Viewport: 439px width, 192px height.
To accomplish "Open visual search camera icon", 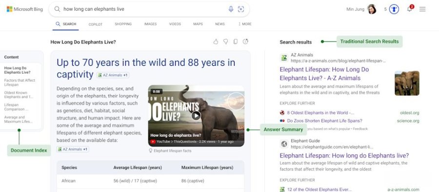I will click(241, 9).
